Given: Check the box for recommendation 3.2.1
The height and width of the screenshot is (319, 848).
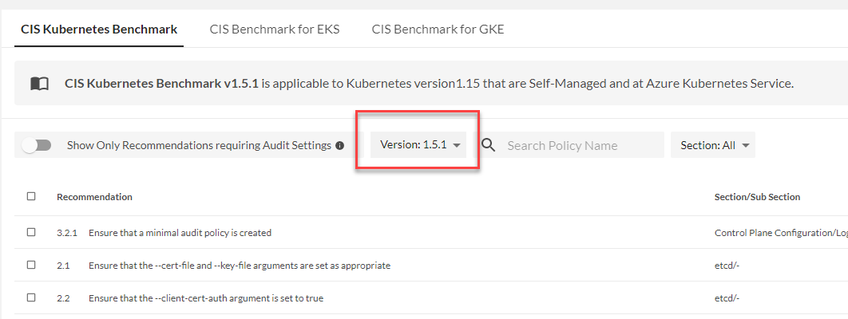Looking at the screenshot, I should tap(31, 232).
